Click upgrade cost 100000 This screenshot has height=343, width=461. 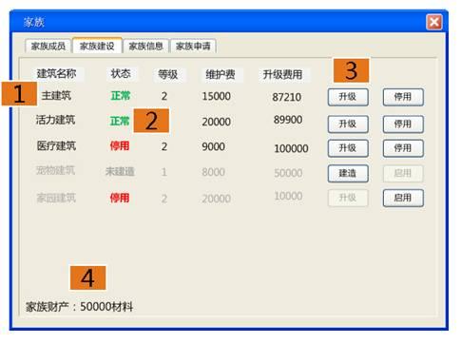pyautogui.click(x=291, y=148)
